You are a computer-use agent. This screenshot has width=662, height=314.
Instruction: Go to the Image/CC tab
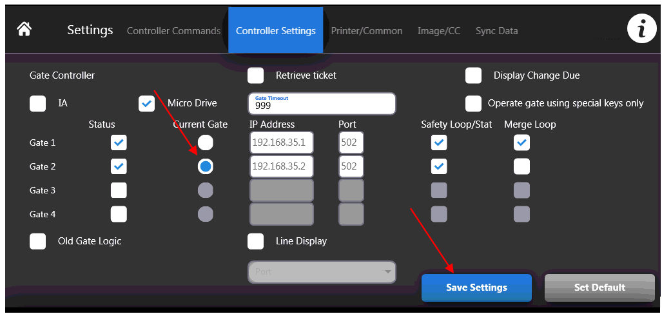[x=439, y=31]
